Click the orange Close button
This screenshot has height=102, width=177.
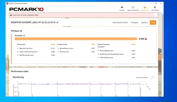(153, 22)
